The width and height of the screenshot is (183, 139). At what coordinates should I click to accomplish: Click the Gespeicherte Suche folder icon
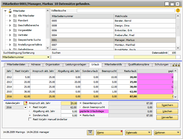point(15,40)
